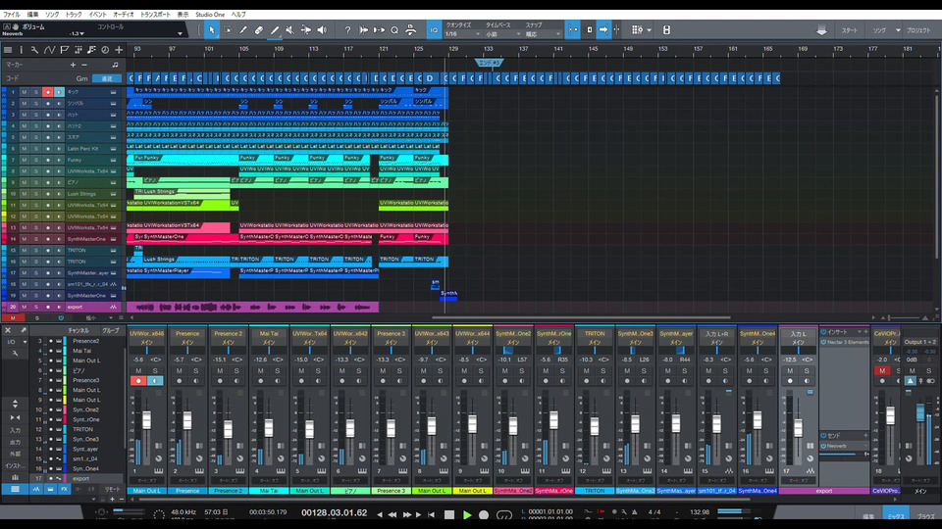Open the Quantize 1/16 dropdown
Image resolution: width=942 pixels, height=529 pixels.
pos(462,34)
